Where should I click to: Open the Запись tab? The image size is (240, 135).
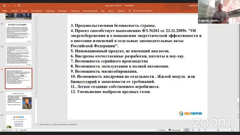111,11
